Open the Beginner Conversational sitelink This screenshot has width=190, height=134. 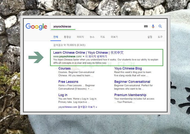pyautogui.click(x=132, y=82)
